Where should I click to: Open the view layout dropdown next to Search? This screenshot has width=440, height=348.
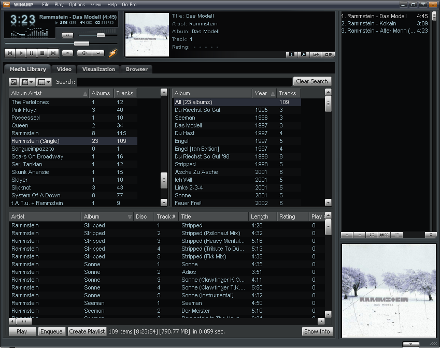click(28, 82)
